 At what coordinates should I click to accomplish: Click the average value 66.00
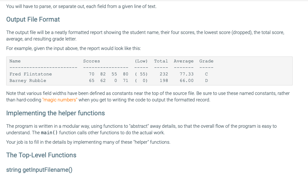click(187, 80)
